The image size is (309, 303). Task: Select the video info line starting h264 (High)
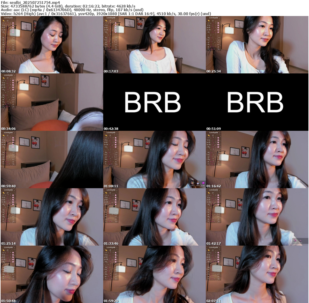[112, 14]
